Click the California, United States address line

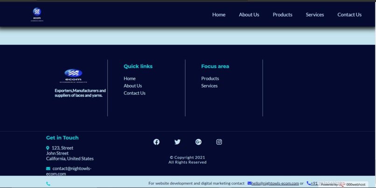click(x=70, y=159)
